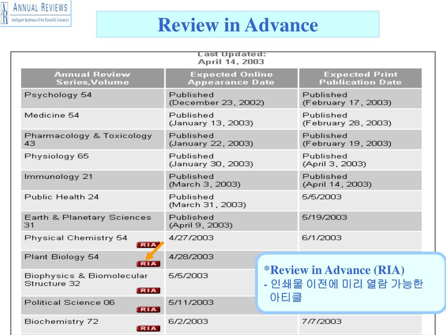Image resolution: width=446 pixels, height=335 pixels.
Task: Click online date January 22, 2003
Action: pos(211,144)
